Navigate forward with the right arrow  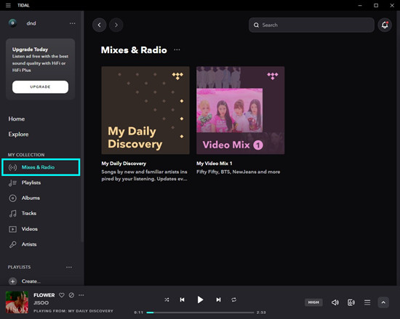point(116,25)
